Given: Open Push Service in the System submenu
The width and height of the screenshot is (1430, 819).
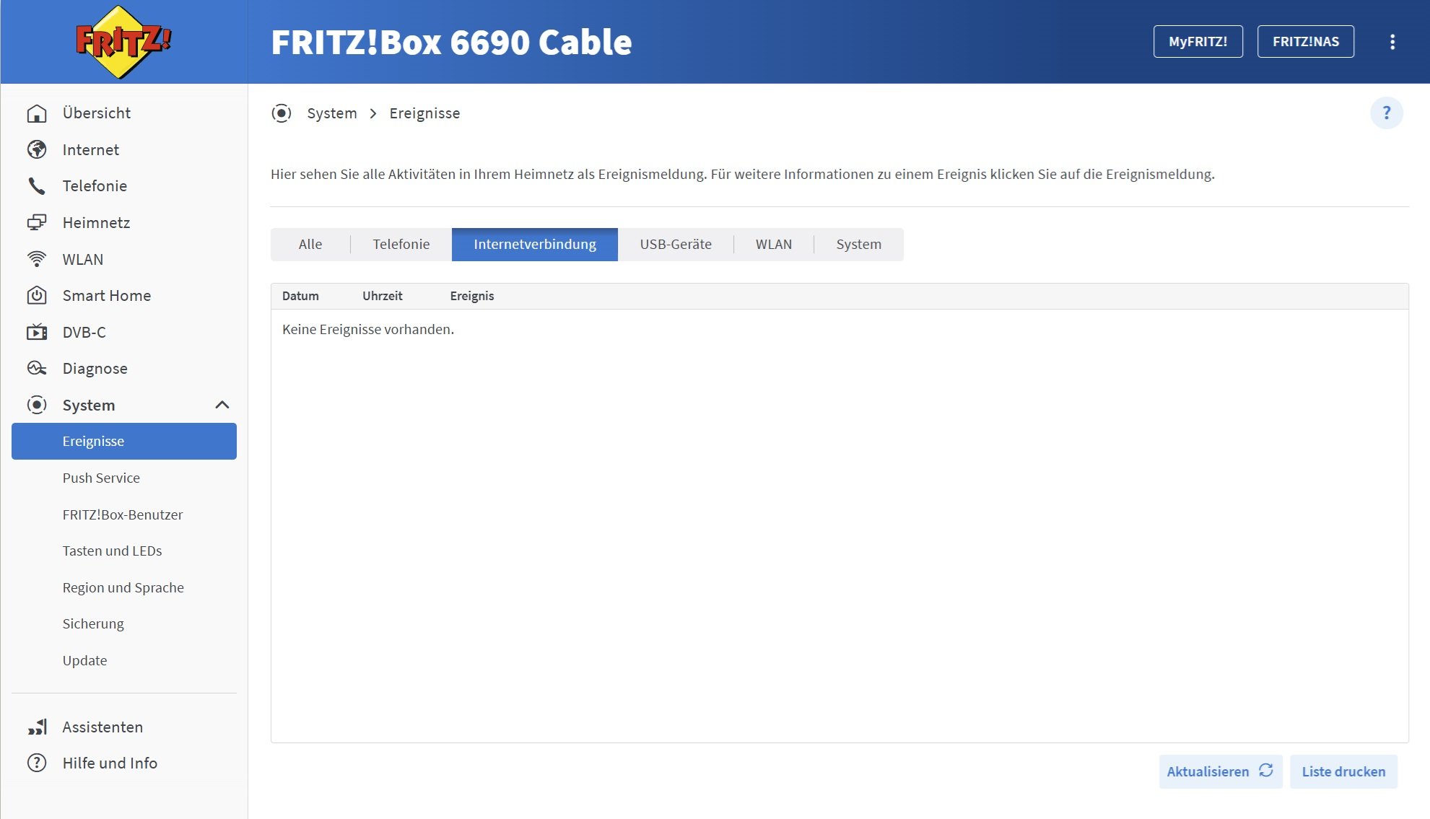Looking at the screenshot, I should tap(101, 478).
